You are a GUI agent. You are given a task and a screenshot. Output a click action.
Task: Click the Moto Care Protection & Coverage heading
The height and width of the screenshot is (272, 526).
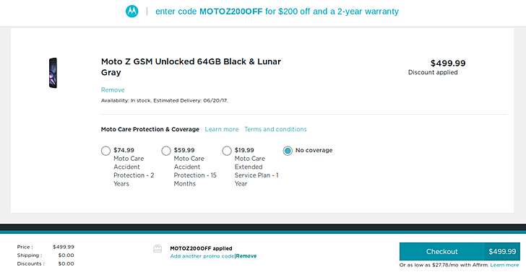pos(150,129)
